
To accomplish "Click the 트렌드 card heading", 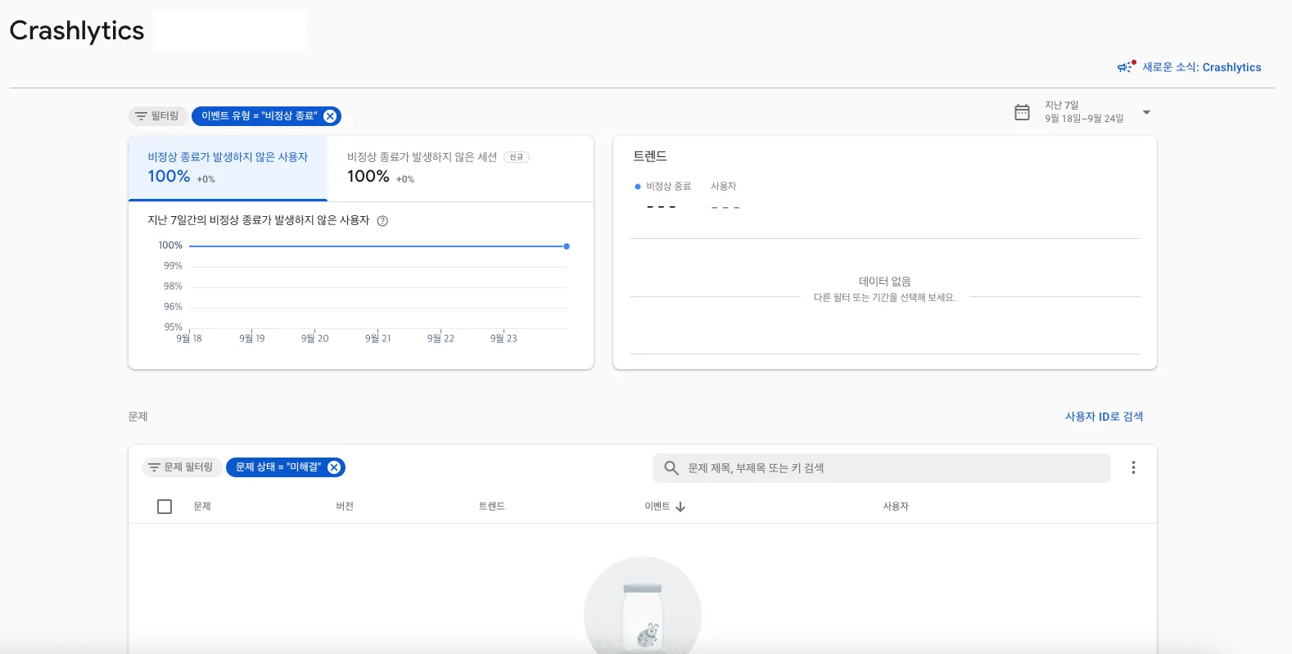I will [650, 156].
